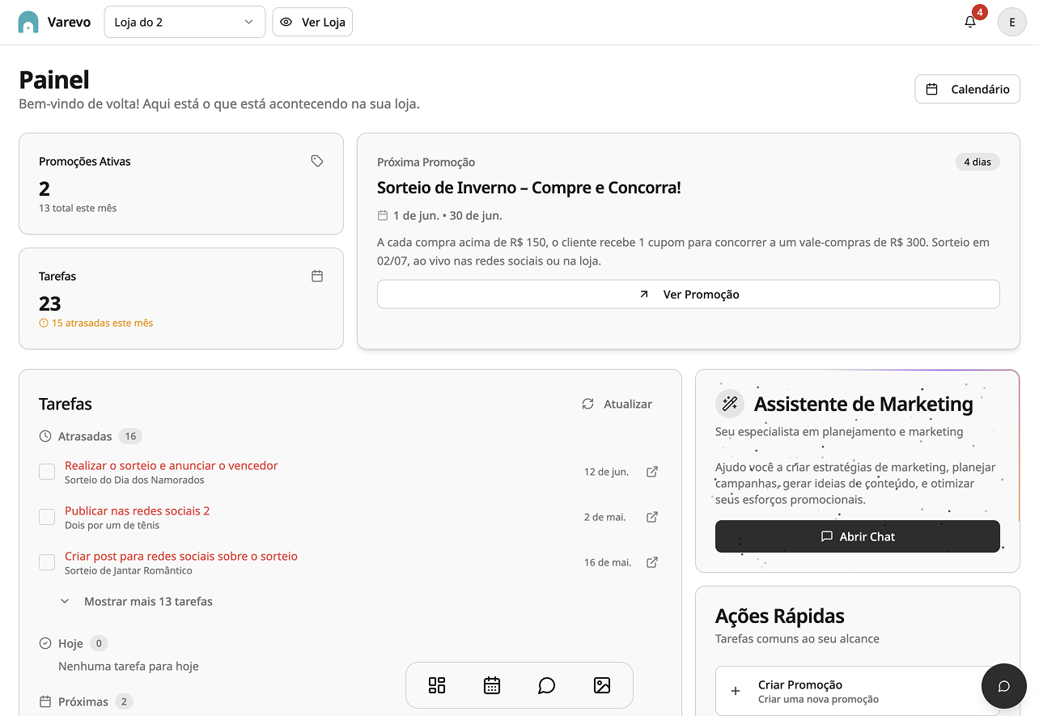Open task Realizar o sorteio e anunciar o vencedor

[x=171, y=465]
